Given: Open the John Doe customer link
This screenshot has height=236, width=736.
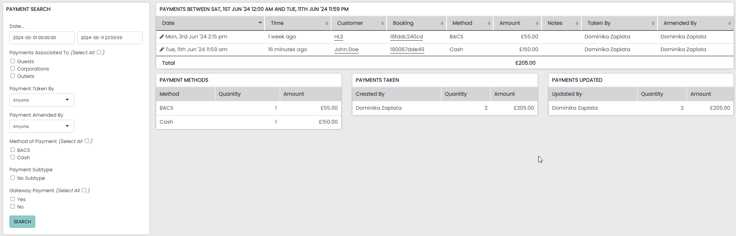Looking at the screenshot, I should (346, 50).
